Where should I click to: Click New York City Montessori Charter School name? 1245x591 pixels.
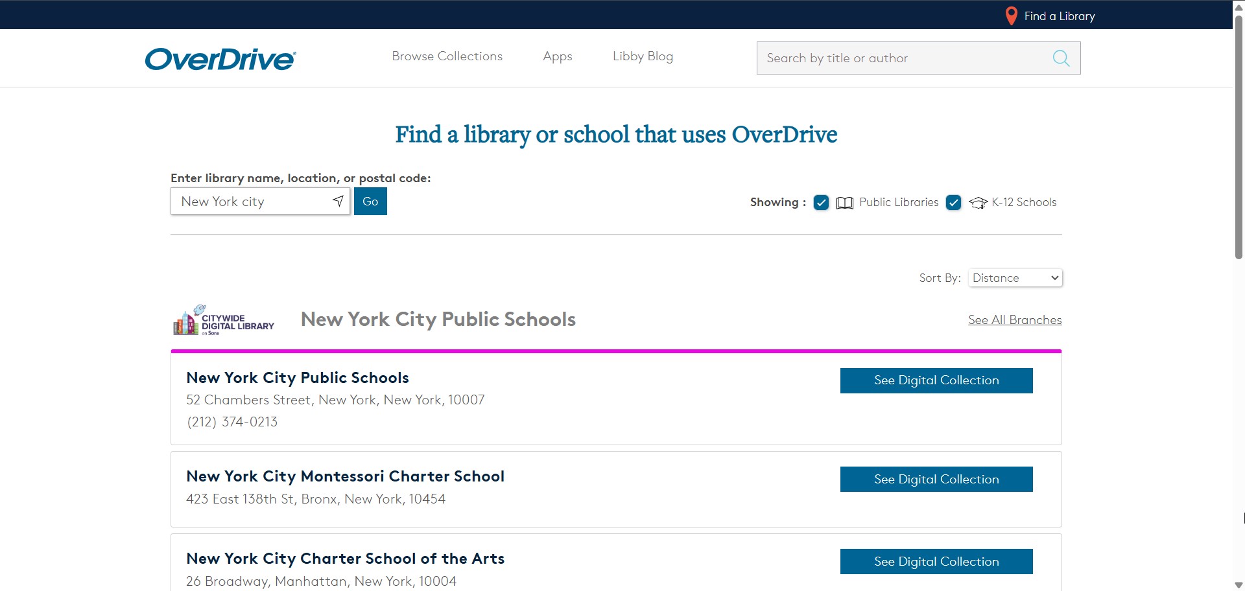[x=345, y=476]
